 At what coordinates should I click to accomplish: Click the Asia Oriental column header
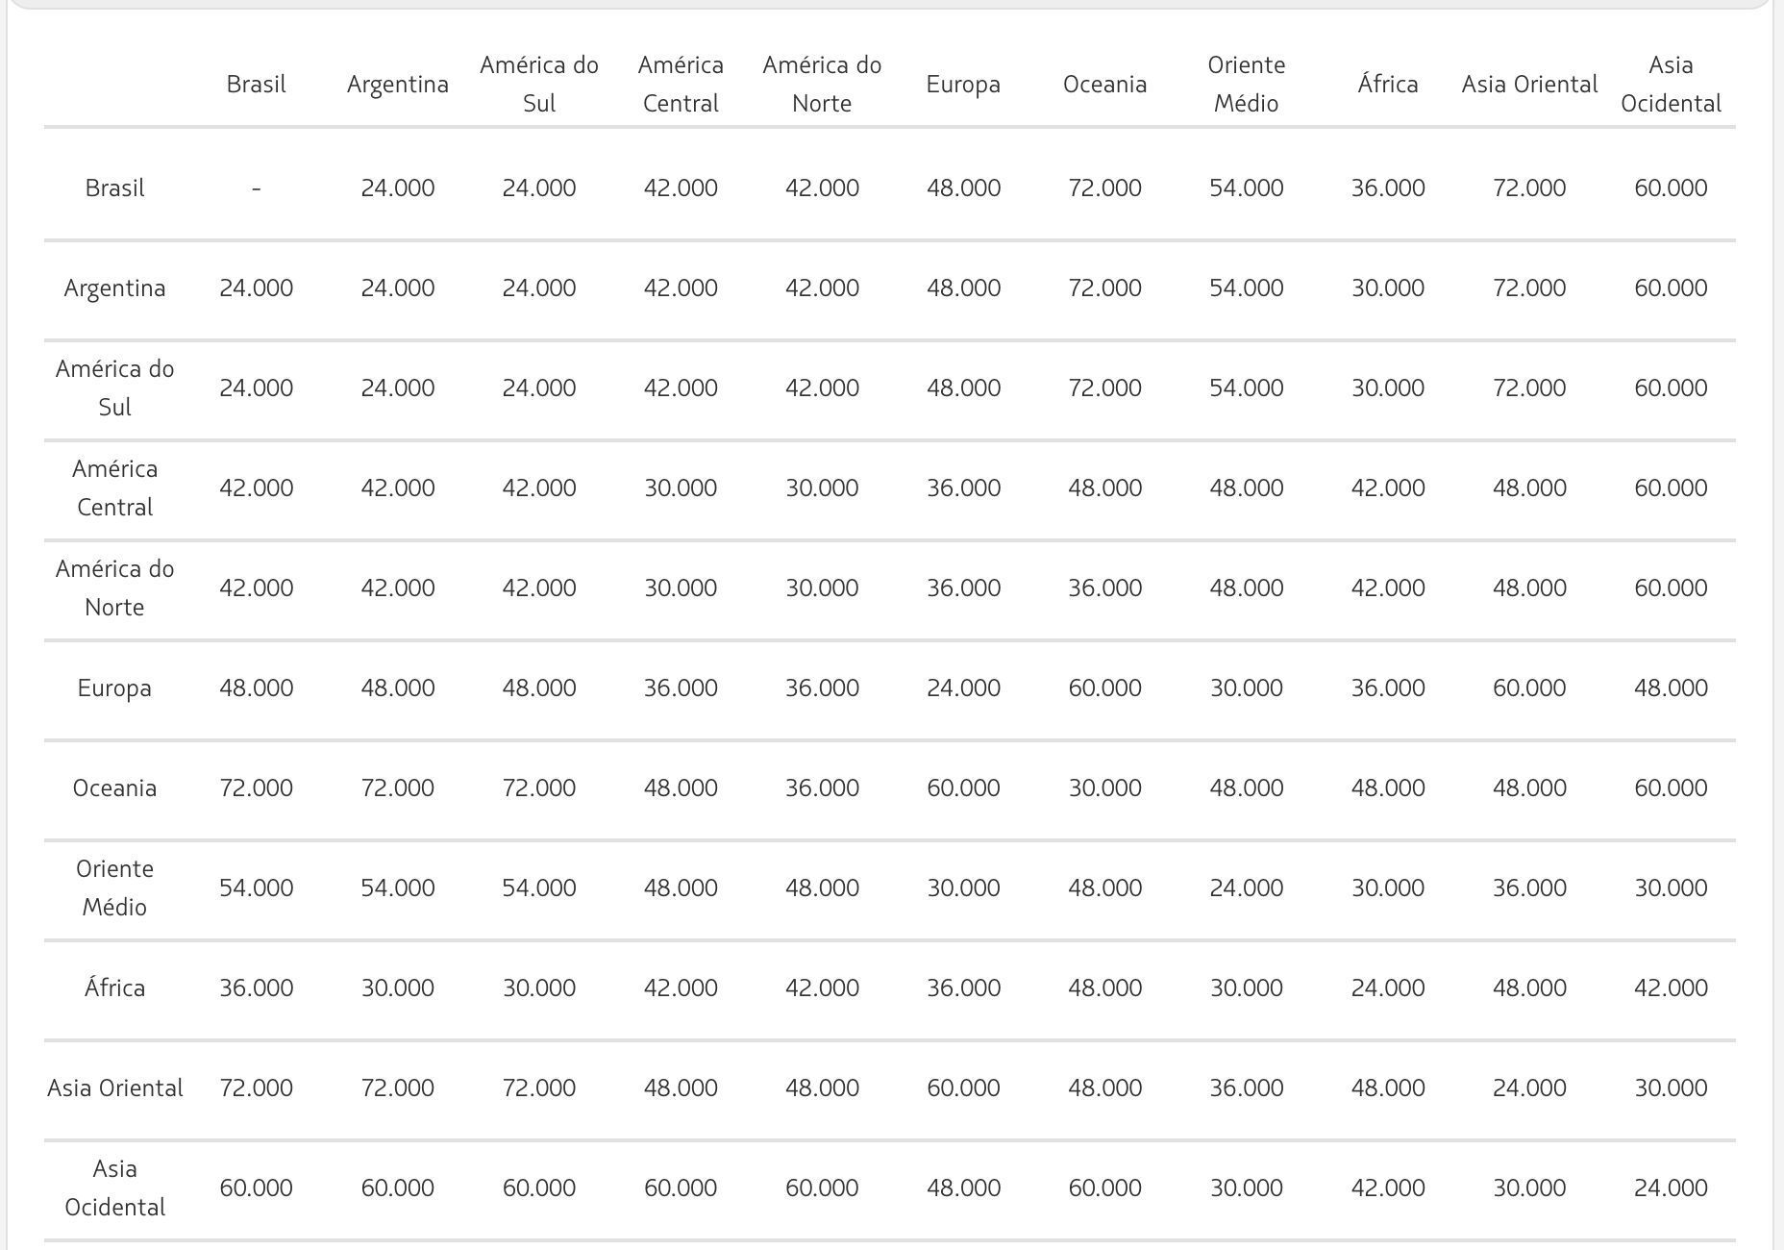[x=1529, y=85]
